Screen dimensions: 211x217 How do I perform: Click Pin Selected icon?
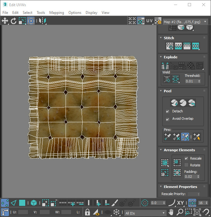[168, 137]
